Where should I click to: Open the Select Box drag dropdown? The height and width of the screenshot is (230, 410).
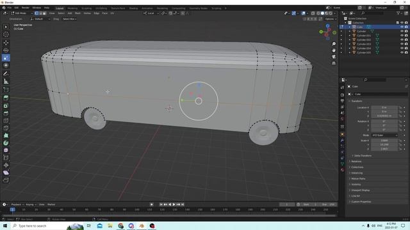pos(69,19)
